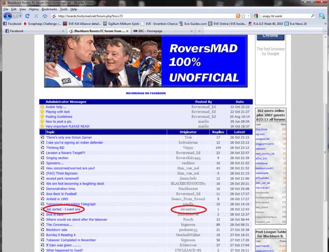The height and width of the screenshot is (252, 329).
Task: Open the History menu
Action: point(34,9)
